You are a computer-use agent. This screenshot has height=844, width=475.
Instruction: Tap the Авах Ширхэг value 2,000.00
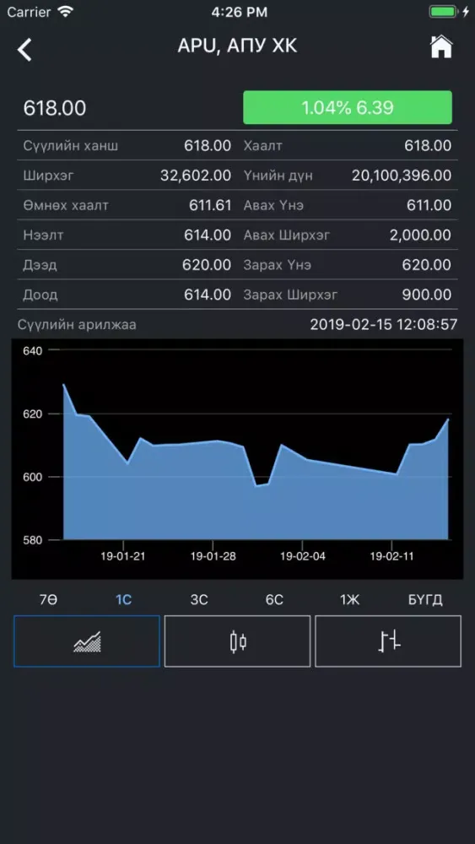(421, 235)
